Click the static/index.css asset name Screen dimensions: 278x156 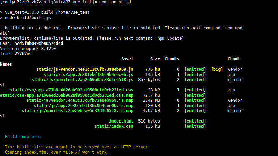(x=114, y=126)
